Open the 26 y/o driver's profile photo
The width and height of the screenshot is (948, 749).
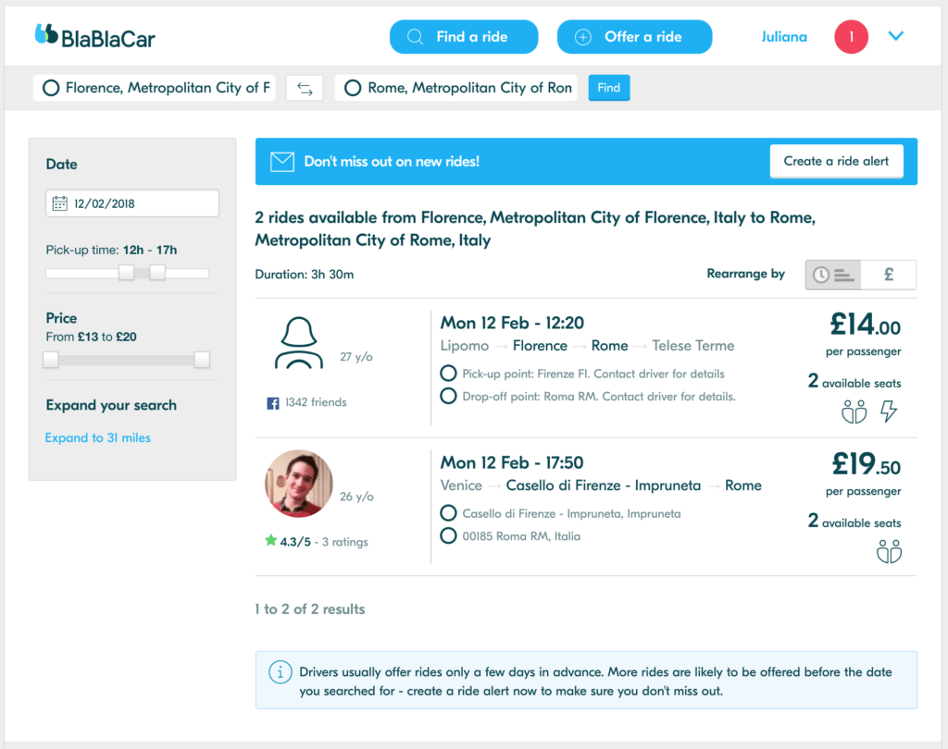[x=299, y=484]
